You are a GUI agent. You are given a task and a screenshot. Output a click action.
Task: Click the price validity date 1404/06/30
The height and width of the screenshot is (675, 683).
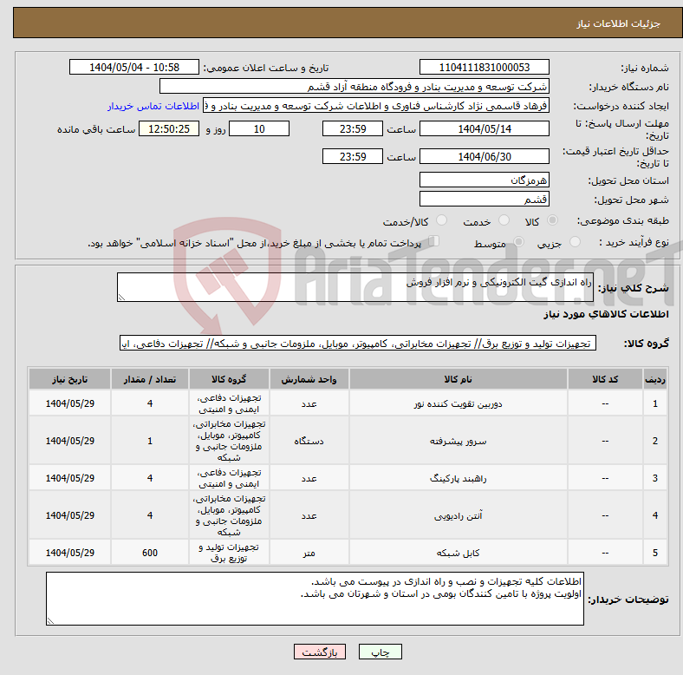point(484,156)
